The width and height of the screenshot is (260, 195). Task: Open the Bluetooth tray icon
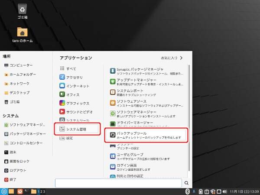click(x=187, y=192)
